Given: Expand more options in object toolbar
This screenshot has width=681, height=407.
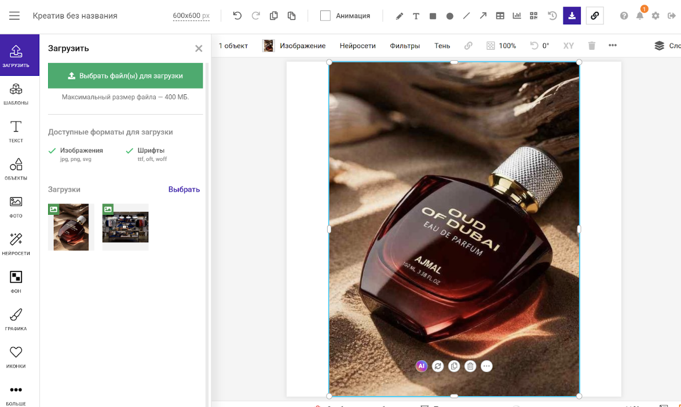Looking at the screenshot, I should point(613,46).
